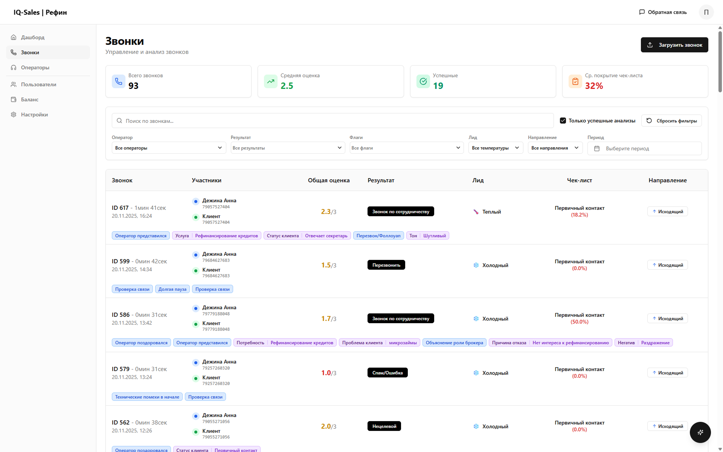Uncheck Только успешные анализы checkbox
Screen dimensions: 723x452
coord(563,121)
